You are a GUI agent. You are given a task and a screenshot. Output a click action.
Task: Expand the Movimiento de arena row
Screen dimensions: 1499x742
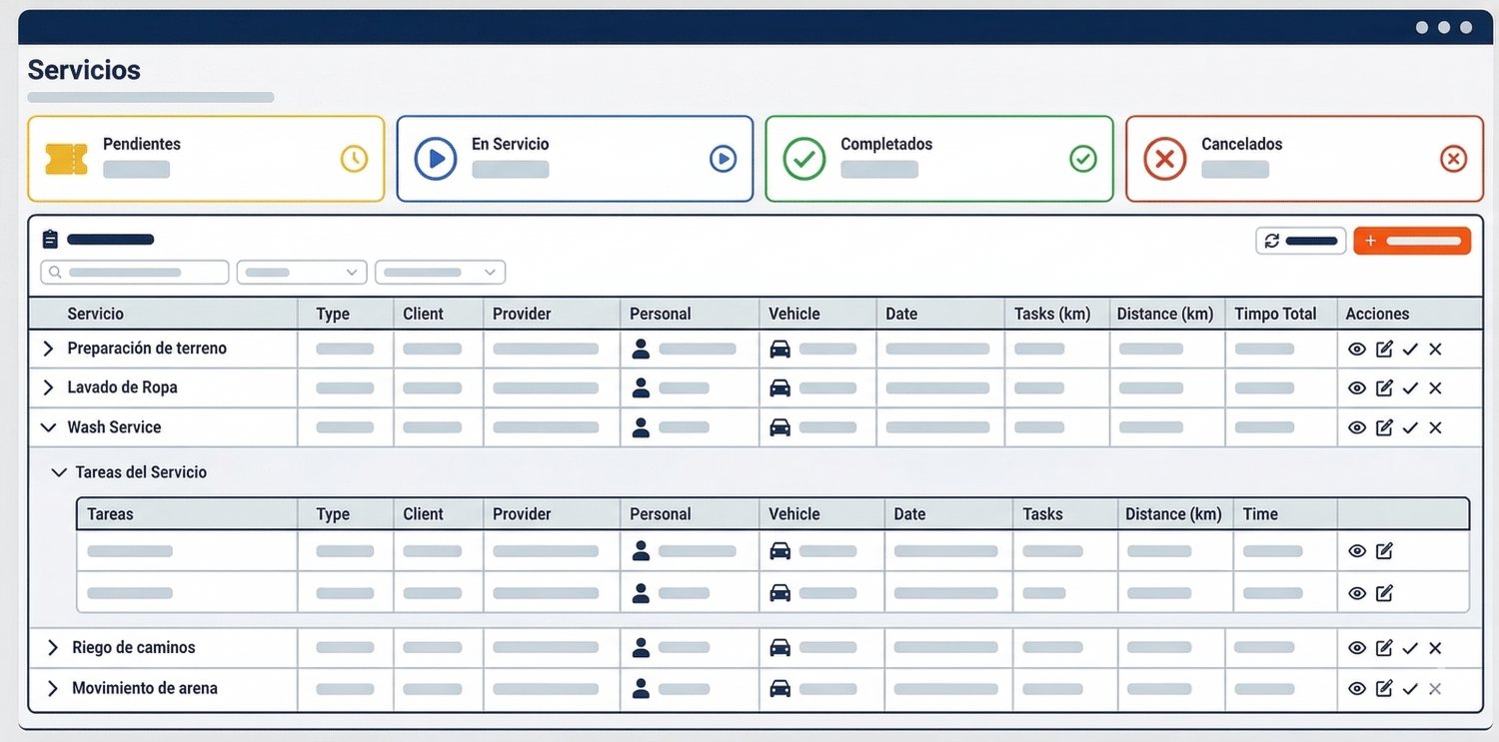click(53, 688)
